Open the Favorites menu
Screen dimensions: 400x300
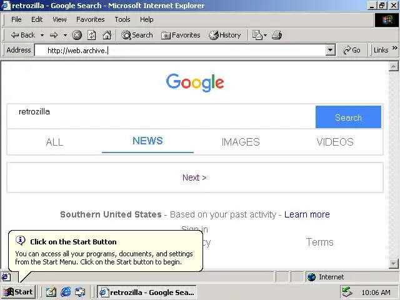(90, 19)
